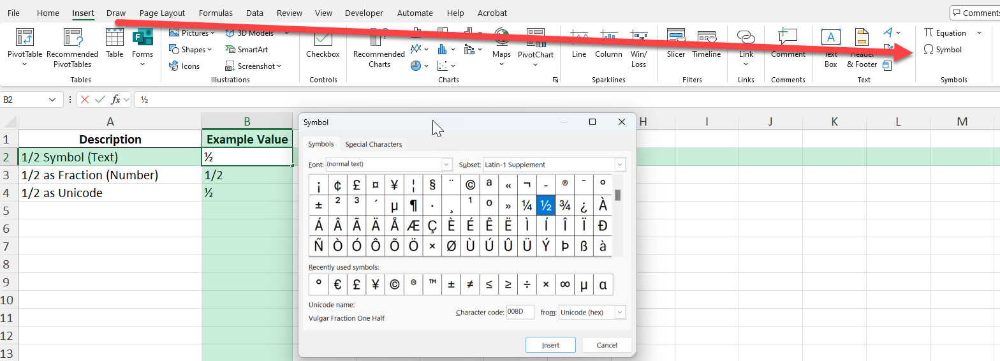The height and width of the screenshot is (361, 1000).
Task: Select cell '1/2 as Unicode'
Action: [x=110, y=193]
